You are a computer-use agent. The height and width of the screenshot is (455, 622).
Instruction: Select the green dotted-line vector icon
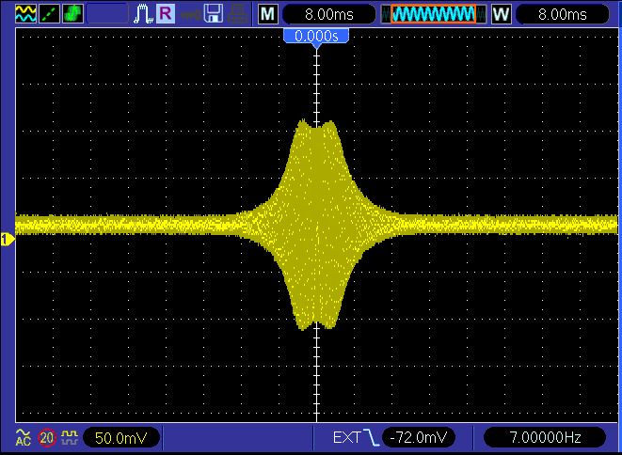[49, 14]
